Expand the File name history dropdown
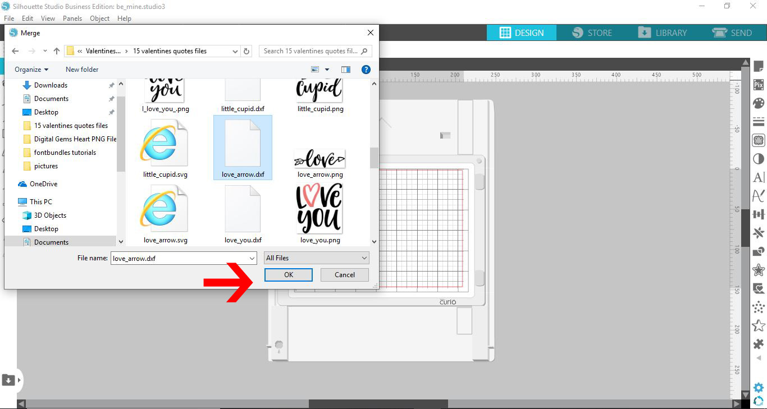This screenshot has width=767, height=409. [x=252, y=258]
